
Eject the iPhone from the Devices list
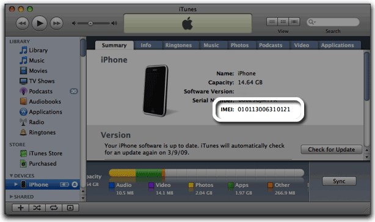[75, 185]
